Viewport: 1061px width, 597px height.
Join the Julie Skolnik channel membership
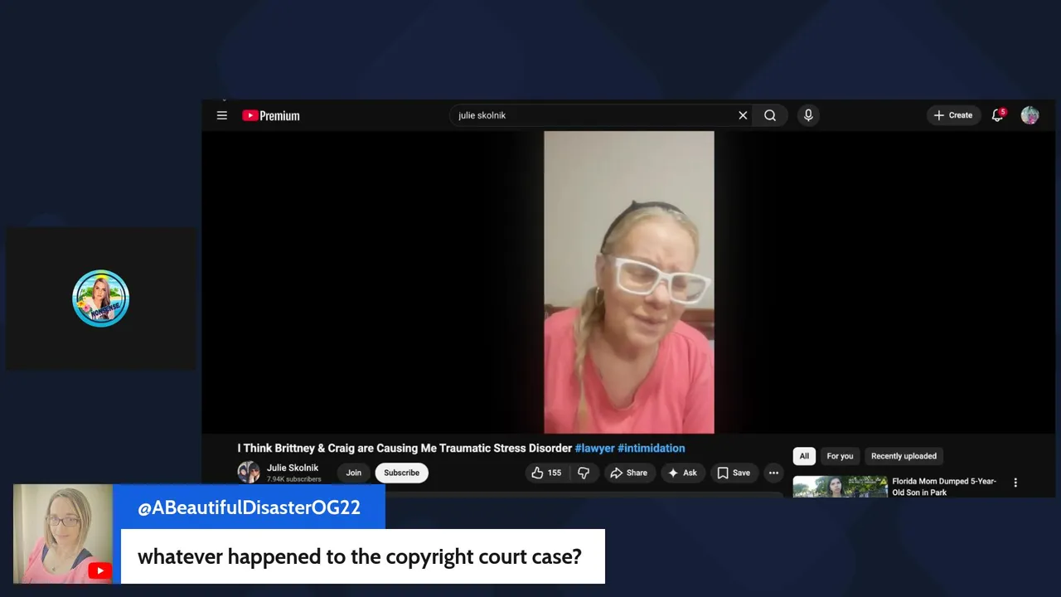[354, 473]
